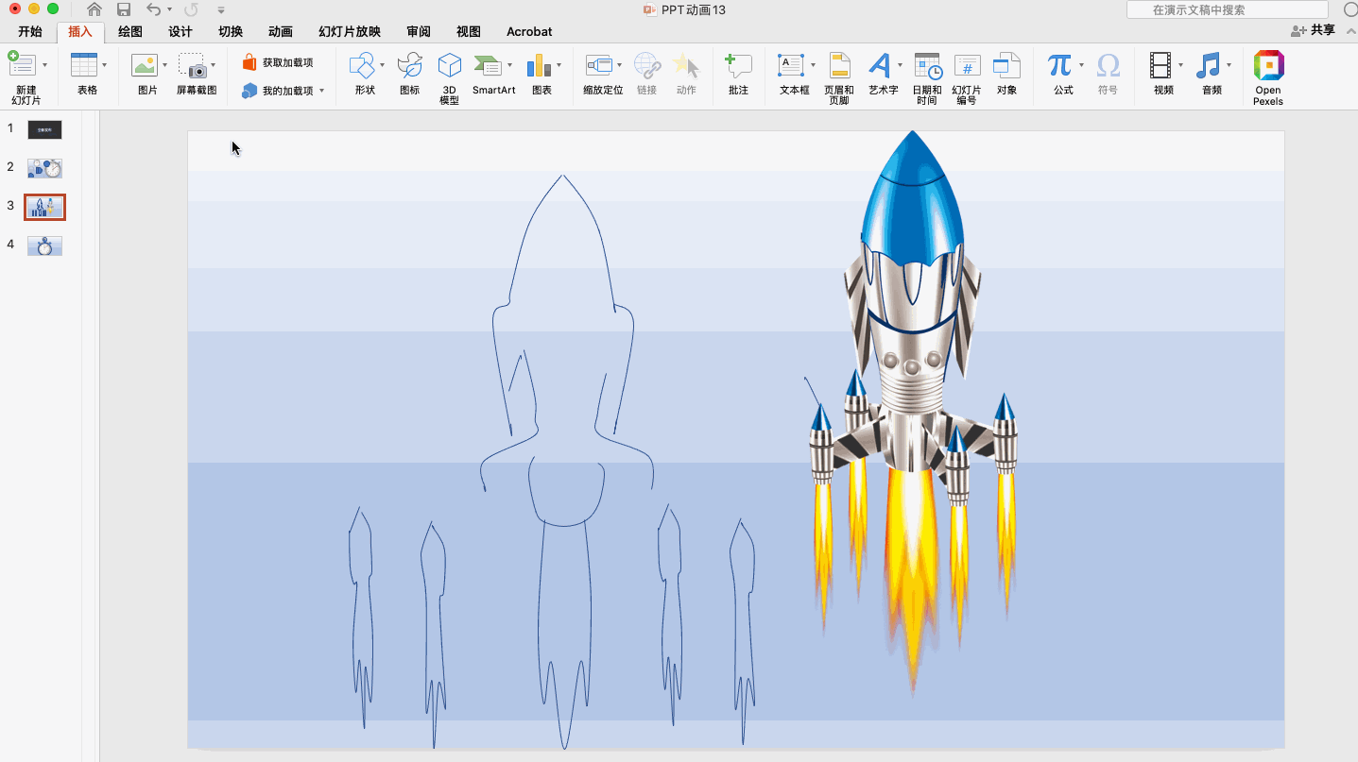The width and height of the screenshot is (1358, 762).
Task: Open the Equation (公式) dropdown arrow
Action: coord(1081,65)
